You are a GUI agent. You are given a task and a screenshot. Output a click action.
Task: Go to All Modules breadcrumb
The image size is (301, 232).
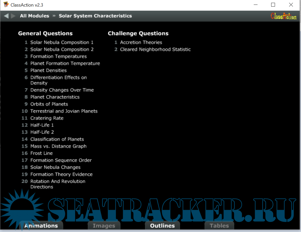point(35,16)
